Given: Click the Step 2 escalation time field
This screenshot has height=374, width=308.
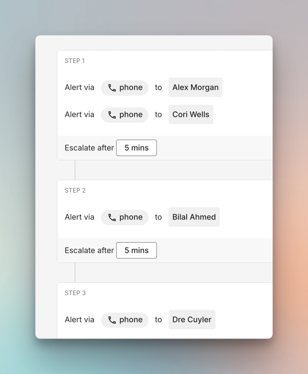Looking at the screenshot, I should click(x=136, y=251).
